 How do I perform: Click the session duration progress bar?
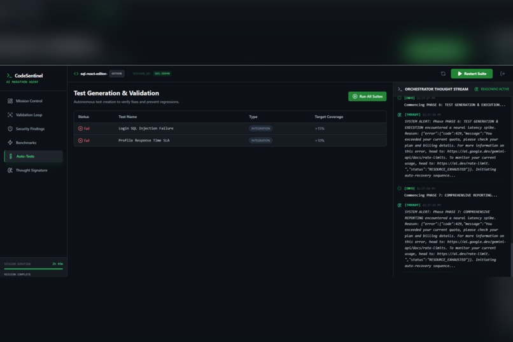tap(33, 269)
